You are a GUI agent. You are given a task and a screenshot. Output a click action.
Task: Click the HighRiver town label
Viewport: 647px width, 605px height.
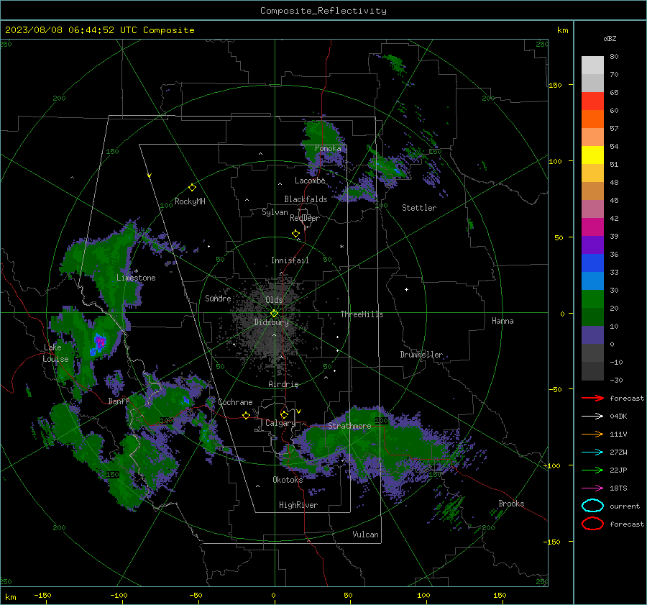(x=298, y=505)
